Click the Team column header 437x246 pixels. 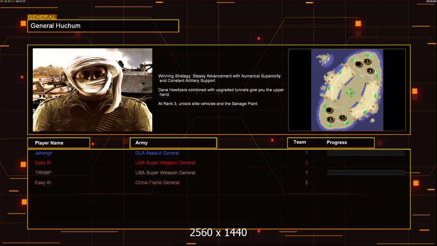(300, 142)
